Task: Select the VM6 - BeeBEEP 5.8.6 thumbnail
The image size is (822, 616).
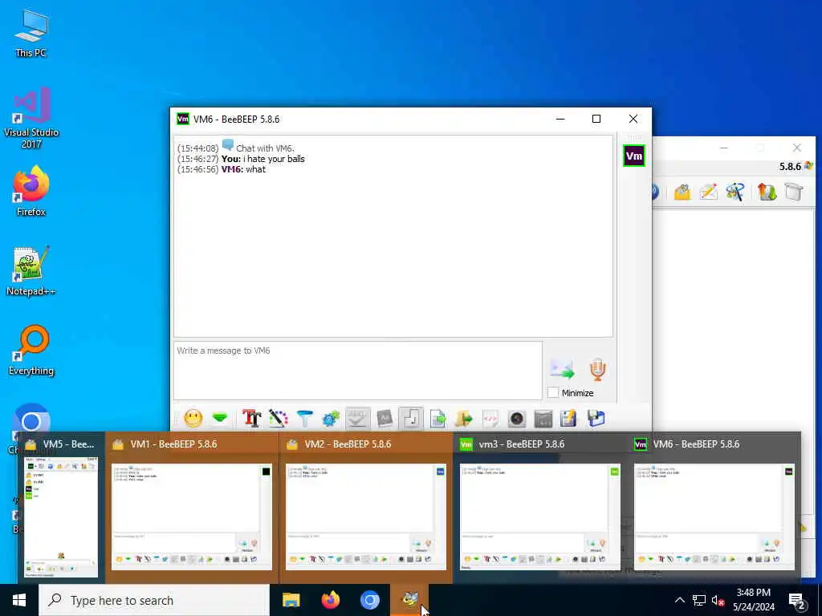Action: click(x=714, y=507)
